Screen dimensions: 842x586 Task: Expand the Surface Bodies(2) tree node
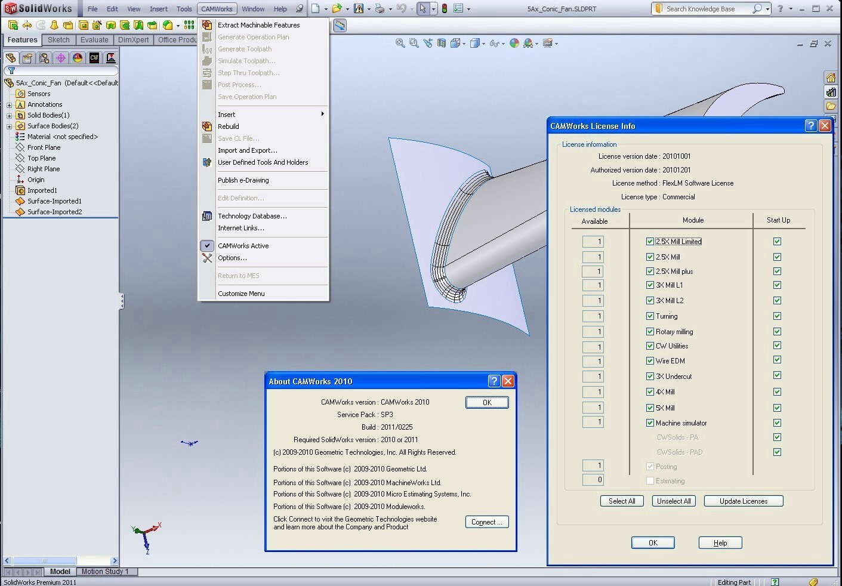[x=10, y=127]
